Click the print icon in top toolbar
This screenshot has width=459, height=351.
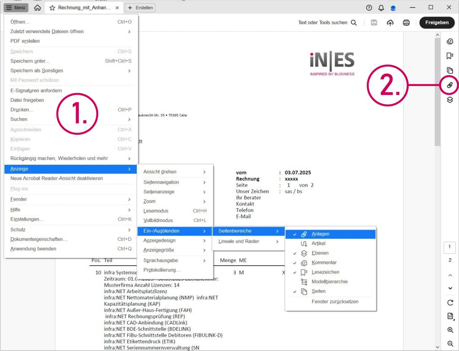point(406,23)
